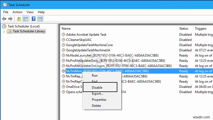Image resolution: width=213 pixels, height=120 pixels.
Task: Open Help with the question mark icon
Action: 33,19
